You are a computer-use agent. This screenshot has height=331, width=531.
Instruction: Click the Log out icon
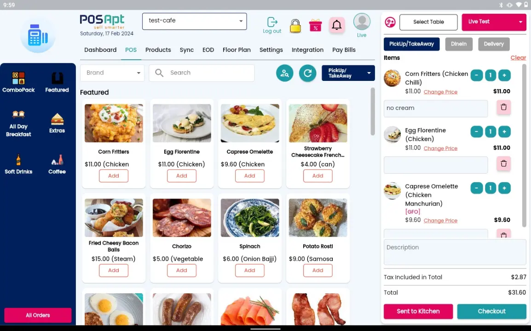tap(272, 23)
